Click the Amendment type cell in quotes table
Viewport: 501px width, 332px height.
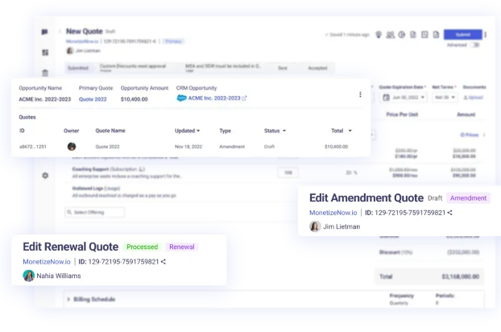tap(232, 147)
